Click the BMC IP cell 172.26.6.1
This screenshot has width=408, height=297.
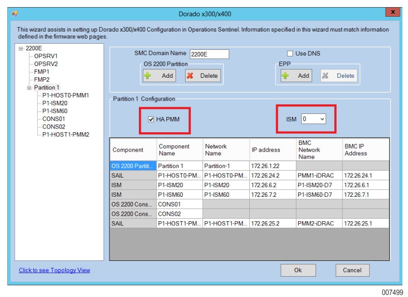[x=366, y=185]
